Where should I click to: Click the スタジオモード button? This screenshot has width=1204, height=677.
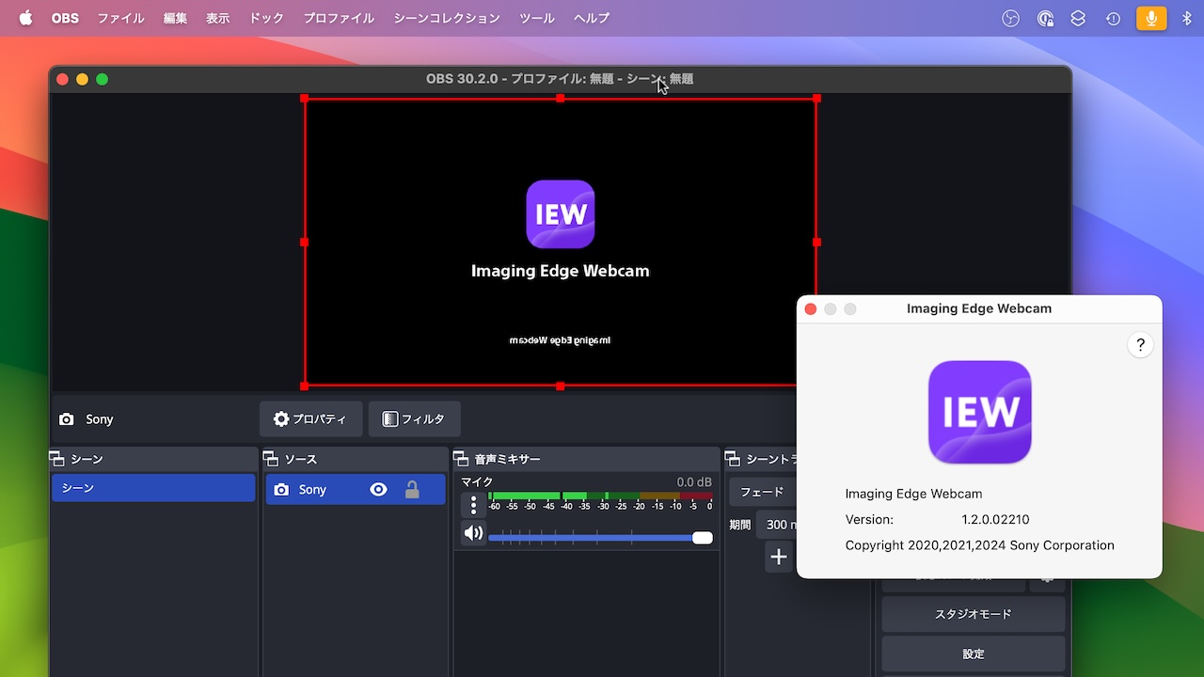(974, 614)
